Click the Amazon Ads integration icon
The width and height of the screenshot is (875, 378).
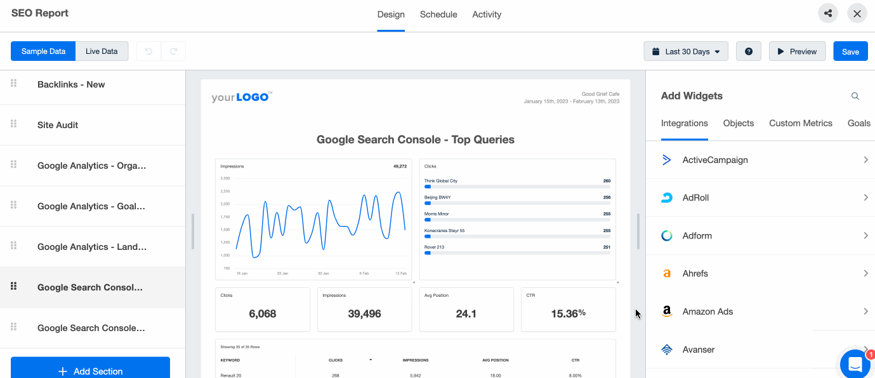[x=666, y=311]
